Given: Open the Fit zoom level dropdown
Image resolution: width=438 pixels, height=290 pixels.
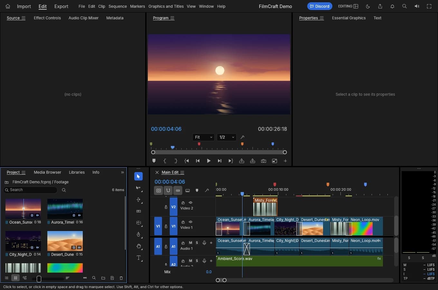Looking at the screenshot, I should 204,137.
